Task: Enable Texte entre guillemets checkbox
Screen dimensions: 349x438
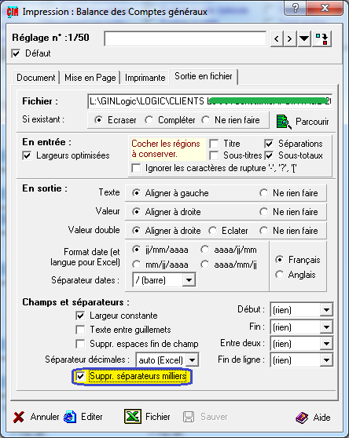Action: pos(80,330)
